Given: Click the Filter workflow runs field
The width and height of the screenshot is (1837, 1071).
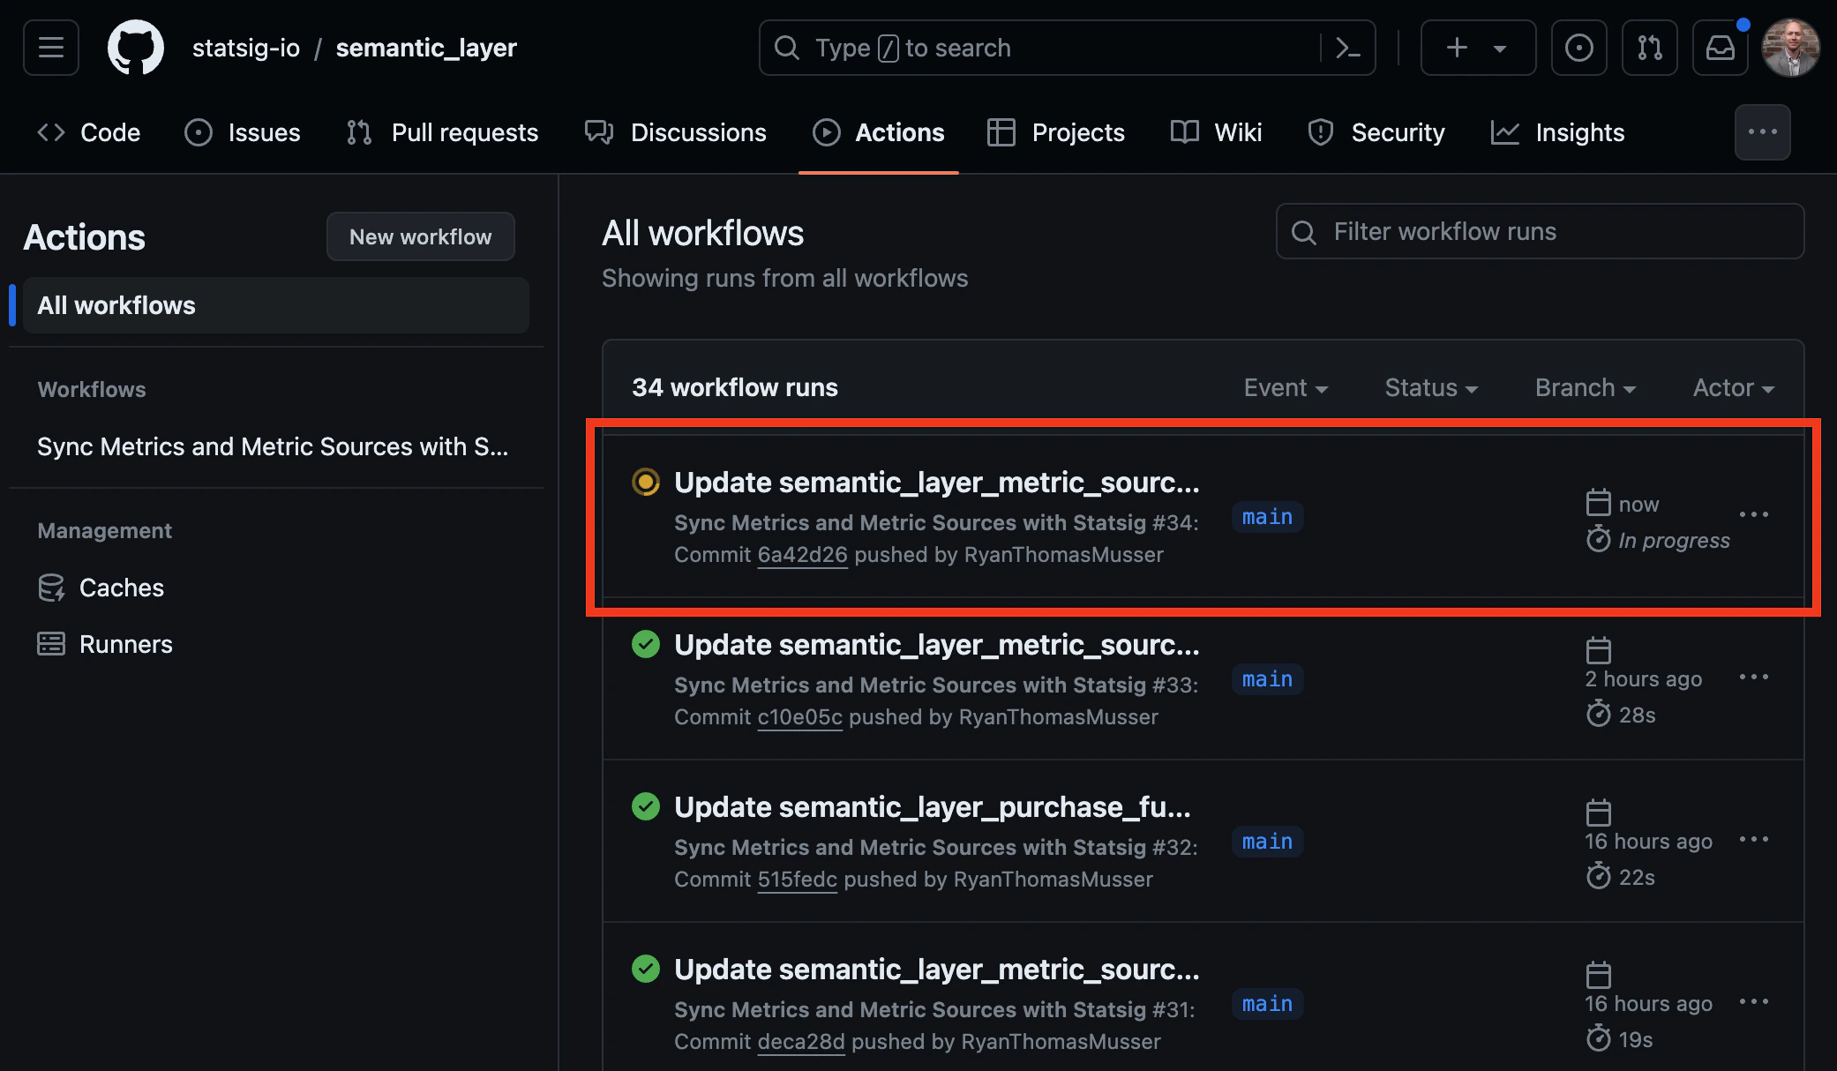Looking at the screenshot, I should pos(1540,231).
